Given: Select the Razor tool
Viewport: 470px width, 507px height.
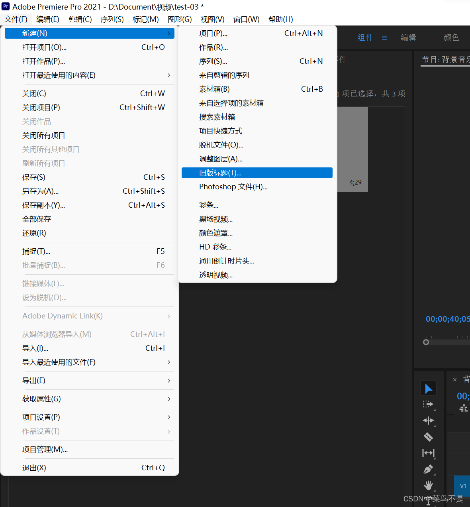Looking at the screenshot, I should (428, 437).
